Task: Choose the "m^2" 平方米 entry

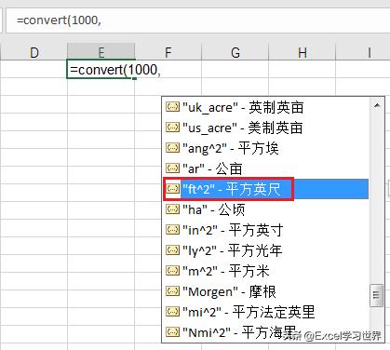Action: pyautogui.click(x=266, y=271)
